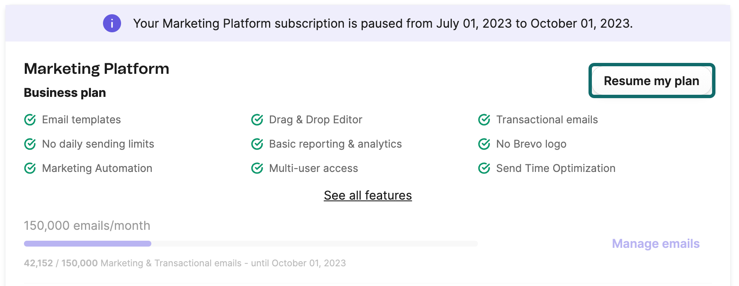Click checkmark icon beside Marketing Automation
The width and height of the screenshot is (739, 286).
click(30, 169)
